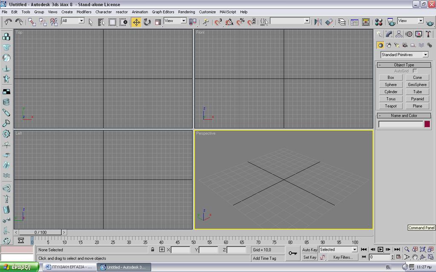Image resolution: width=436 pixels, height=272 pixels.
Task: Click the Zoom Extents All viewport icon
Action: [430, 249]
